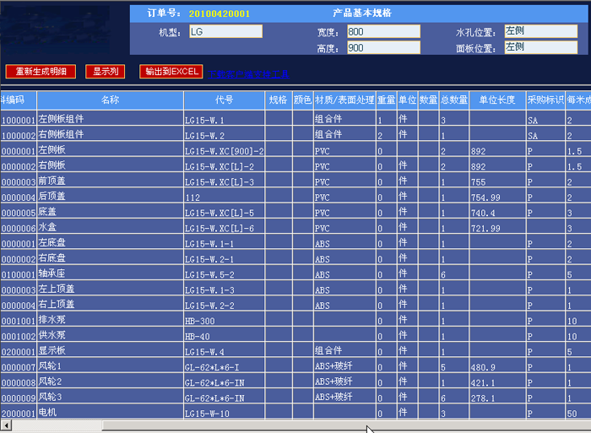Click the 代号 column header
Image resolution: width=591 pixels, height=433 pixels.
coord(225,100)
